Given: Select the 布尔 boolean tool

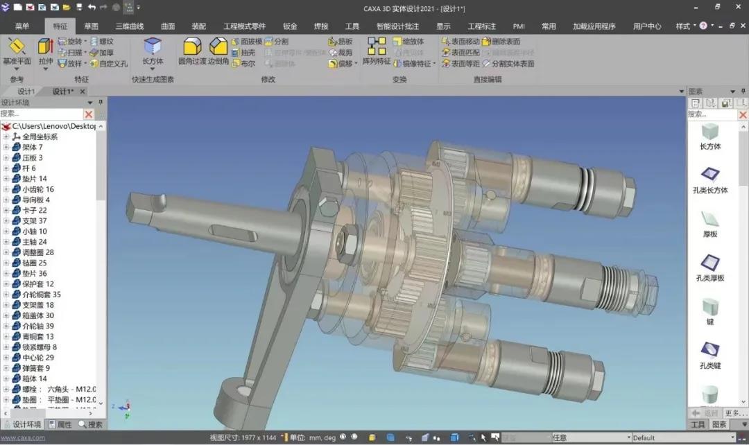Looking at the screenshot, I should (x=243, y=63).
